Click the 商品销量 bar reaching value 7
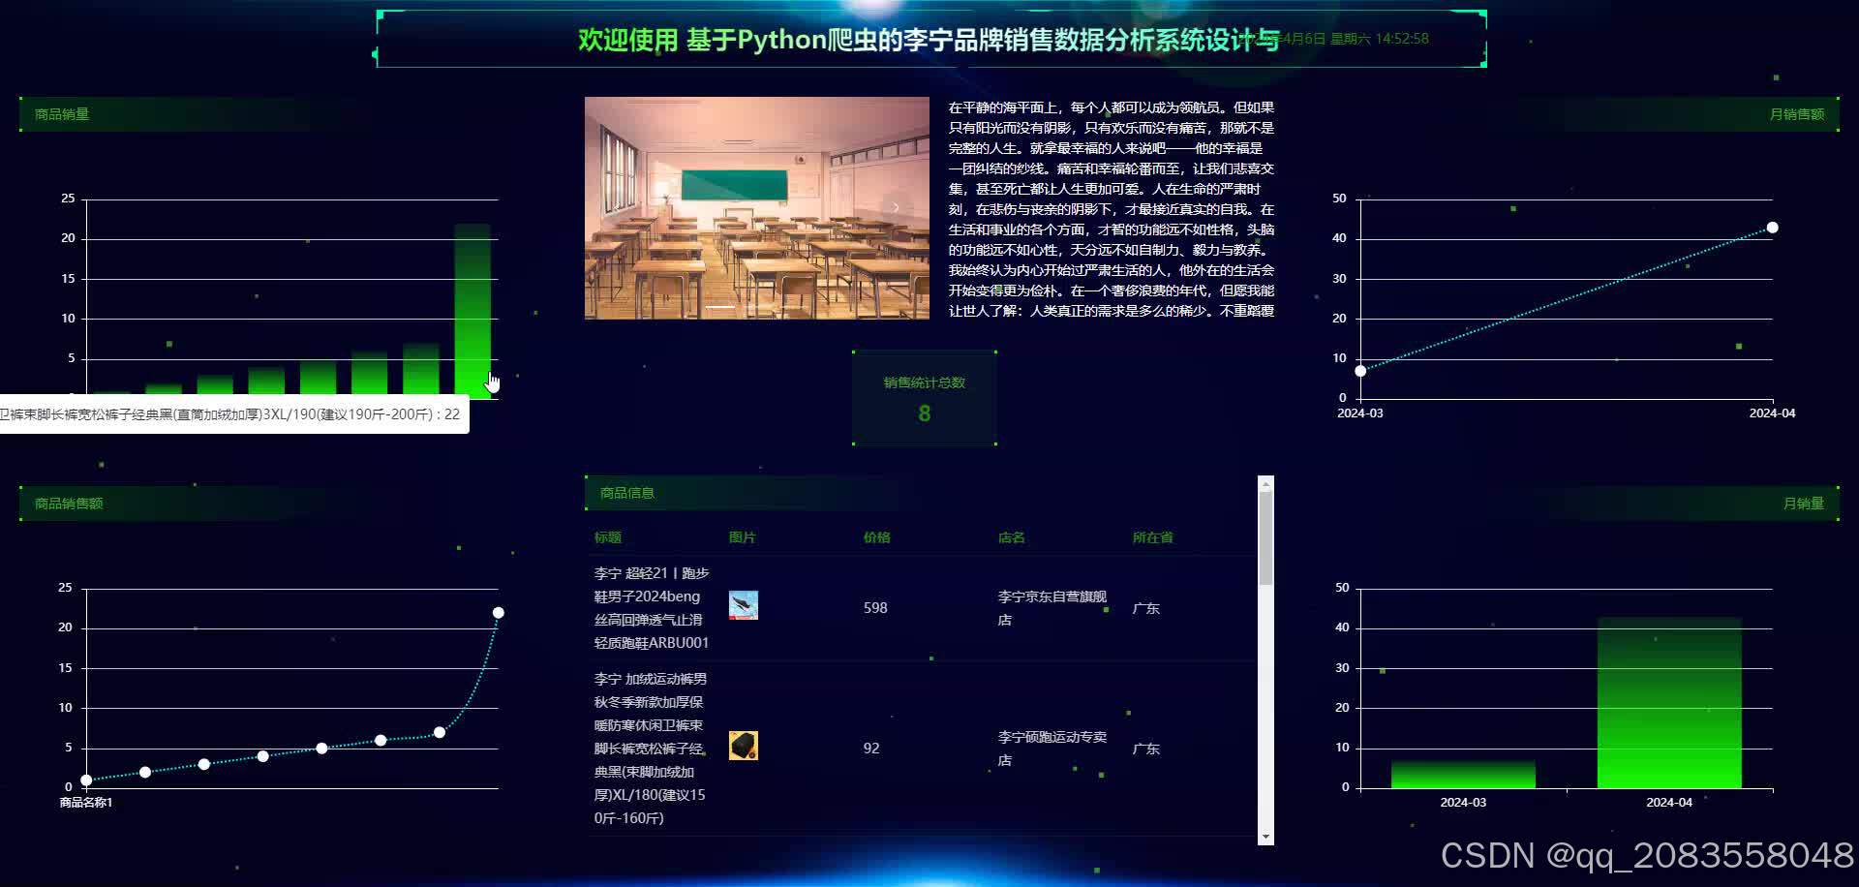1859x887 pixels. tap(421, 371)
